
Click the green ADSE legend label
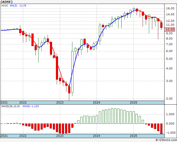pyautogui.click(x=4, y=6)
